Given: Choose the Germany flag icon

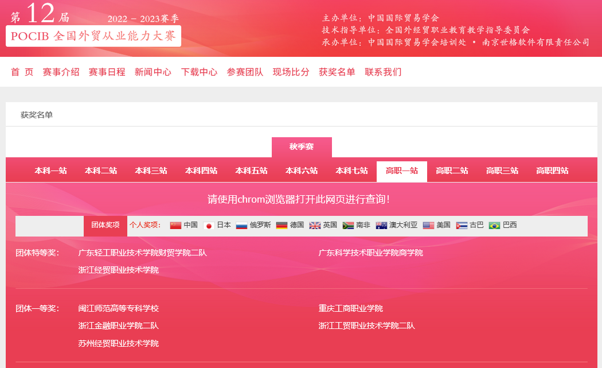Looking at the screenshot, I should click(x=282, y=226).
